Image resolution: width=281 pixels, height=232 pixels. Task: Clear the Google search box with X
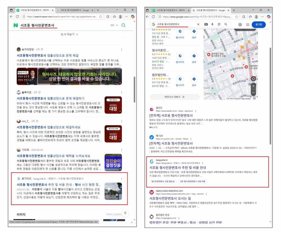[198, 24]
